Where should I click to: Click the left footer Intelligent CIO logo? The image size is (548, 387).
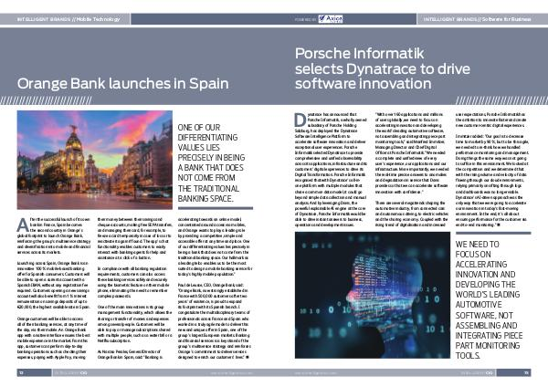coord(71,373)
